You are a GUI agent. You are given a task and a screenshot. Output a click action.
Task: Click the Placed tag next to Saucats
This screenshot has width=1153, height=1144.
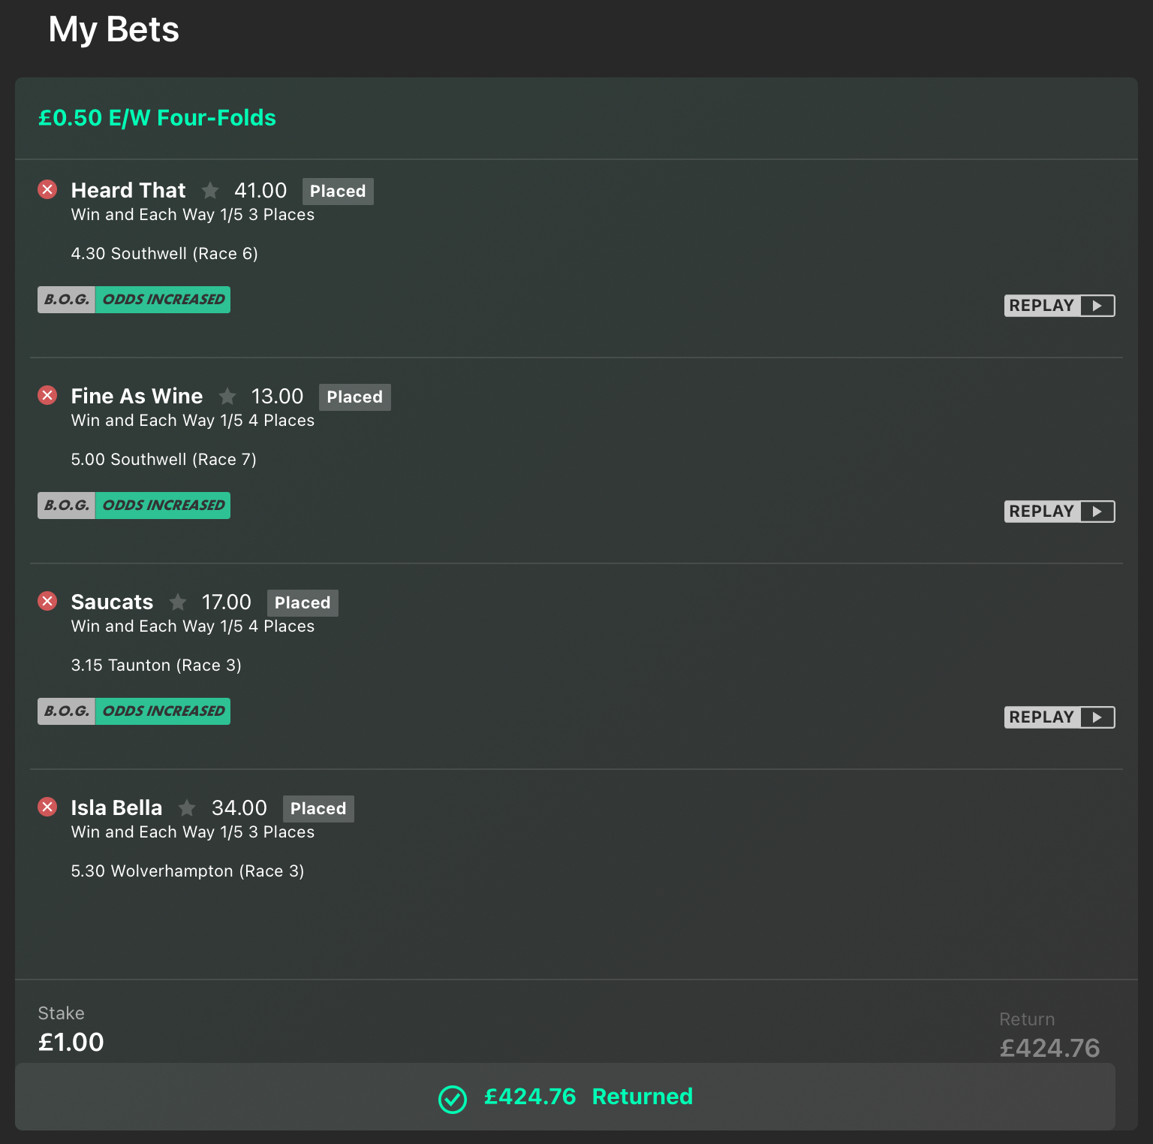click(303, 603)
